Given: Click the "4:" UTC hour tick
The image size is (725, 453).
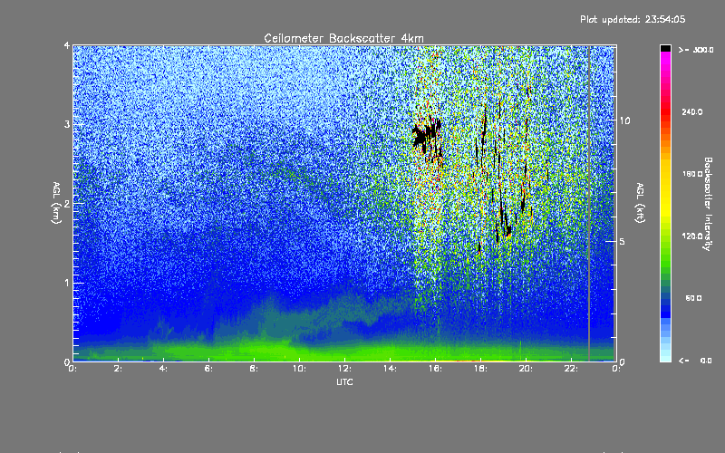Looking at the screenshot, I should (164, 369).
